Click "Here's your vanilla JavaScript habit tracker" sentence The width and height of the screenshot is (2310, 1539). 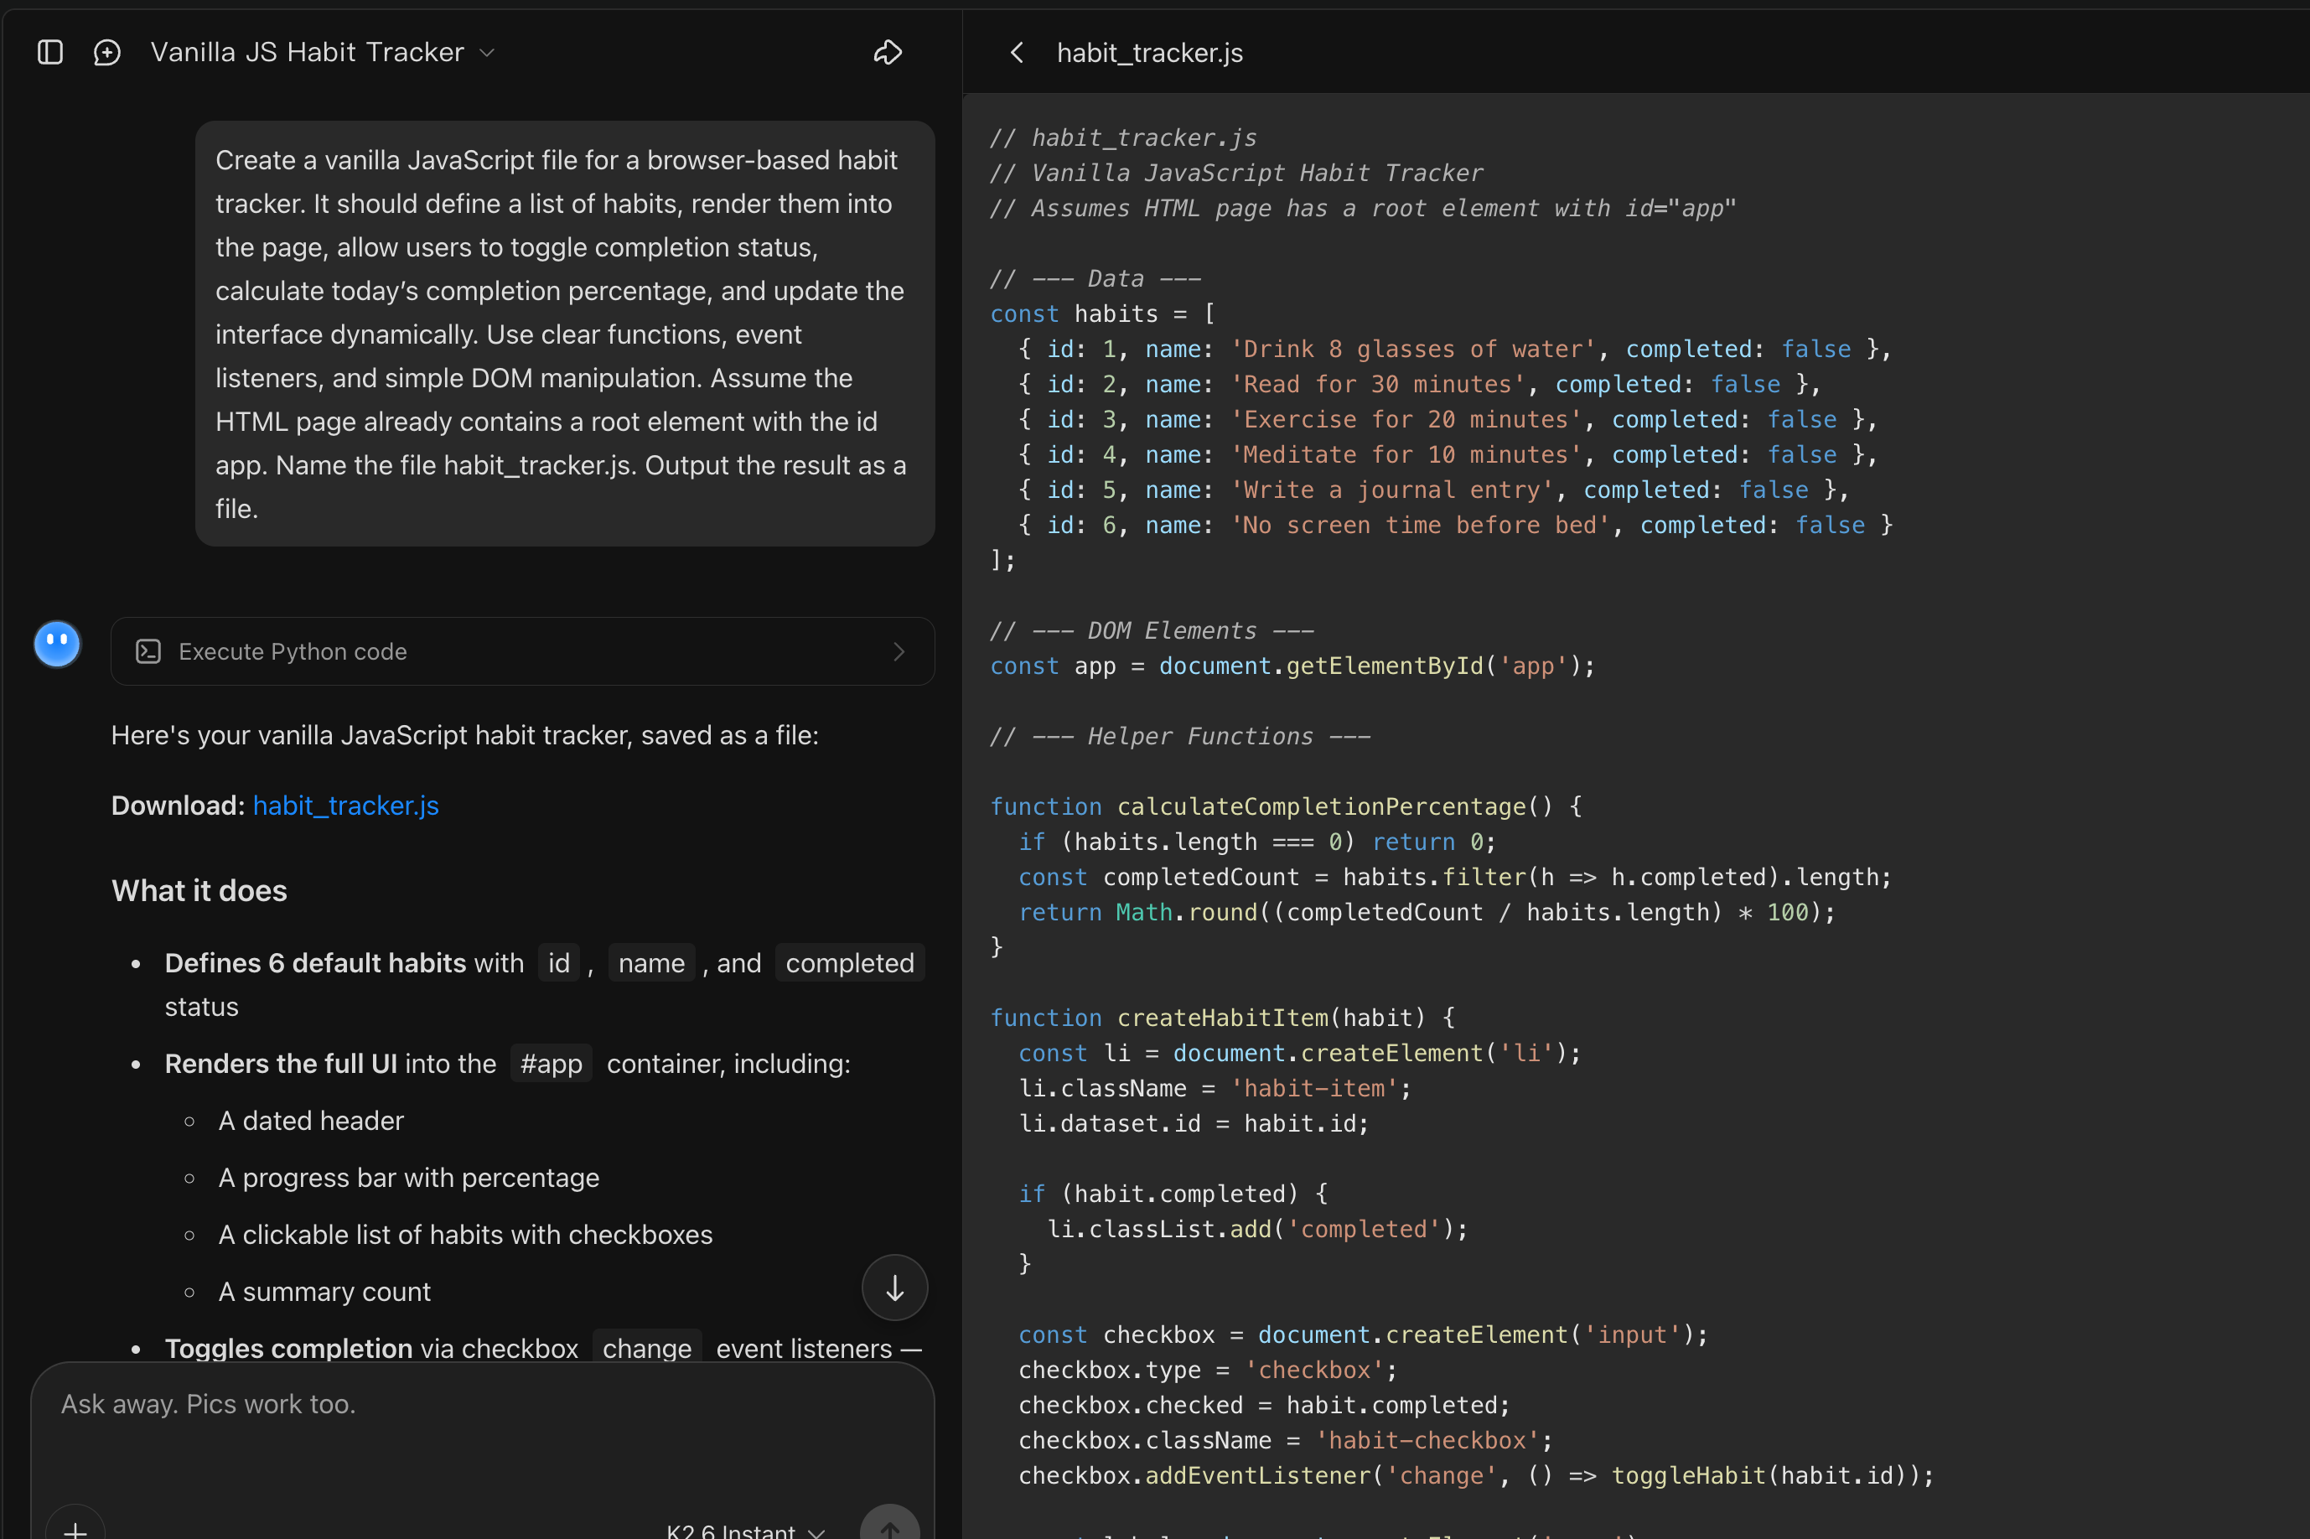[464, 735]
